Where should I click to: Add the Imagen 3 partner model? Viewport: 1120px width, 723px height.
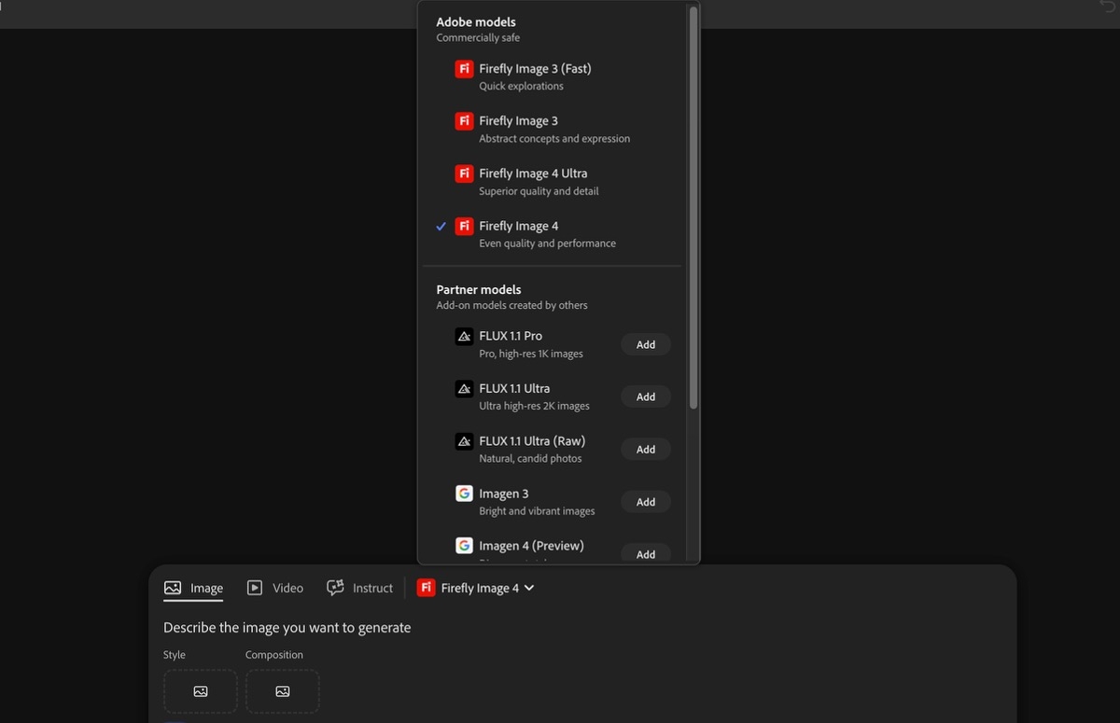coord(646,502)
